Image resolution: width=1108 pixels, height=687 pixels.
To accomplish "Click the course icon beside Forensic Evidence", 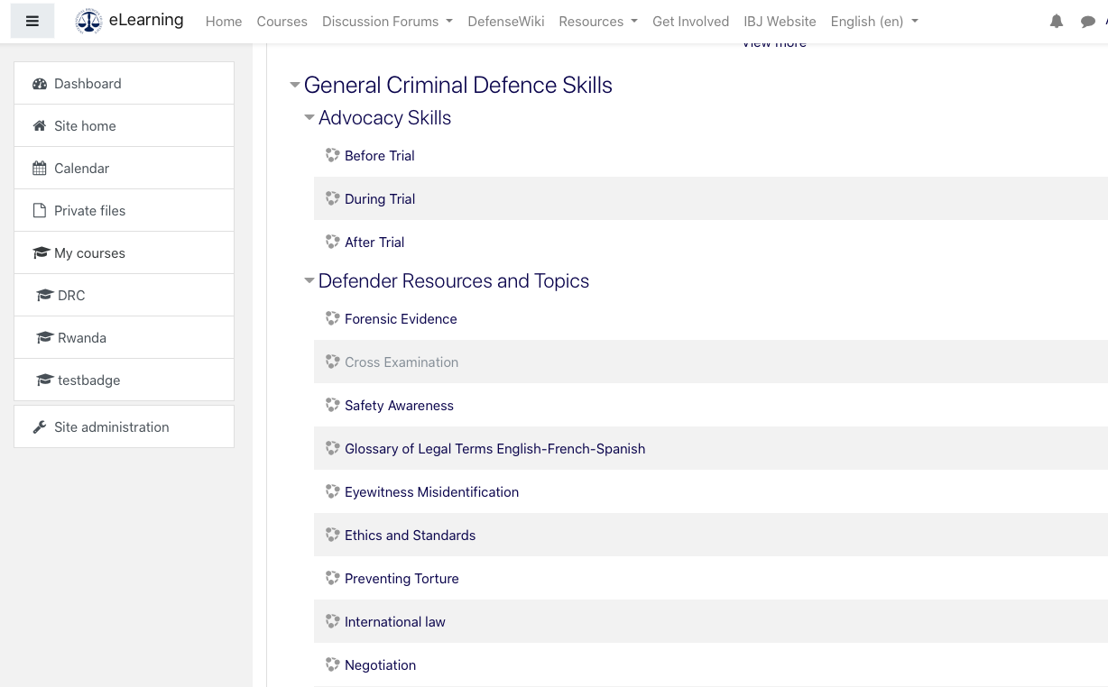I will pyautogui.click(x=332, y=318).
